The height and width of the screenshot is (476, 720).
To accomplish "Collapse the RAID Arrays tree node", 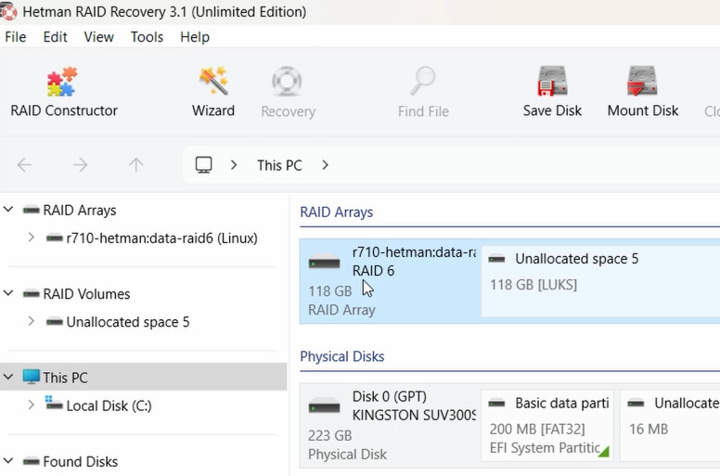I will pyautogui.click(x=8, y=210).
